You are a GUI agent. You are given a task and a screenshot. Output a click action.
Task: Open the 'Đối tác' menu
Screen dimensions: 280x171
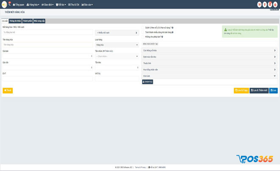(61, 5)
